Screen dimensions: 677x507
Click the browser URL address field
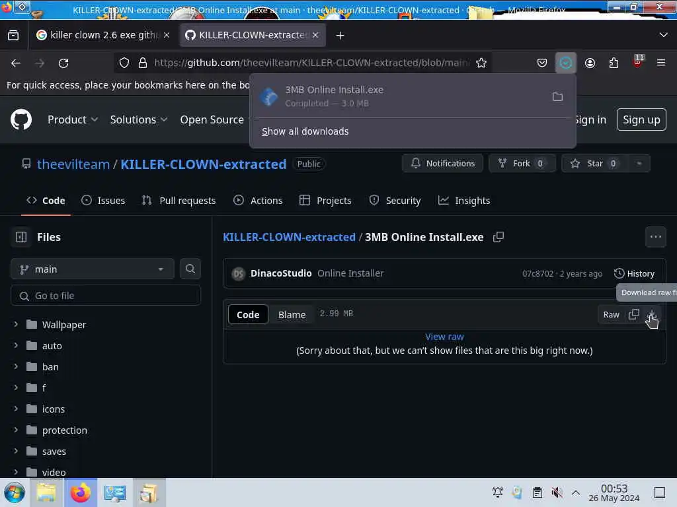pyautogui.click(x=312, y=63)
